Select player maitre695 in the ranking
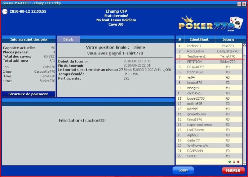Image resolution: width=248 pixels, height=177 pixels. tap(209, 104)
